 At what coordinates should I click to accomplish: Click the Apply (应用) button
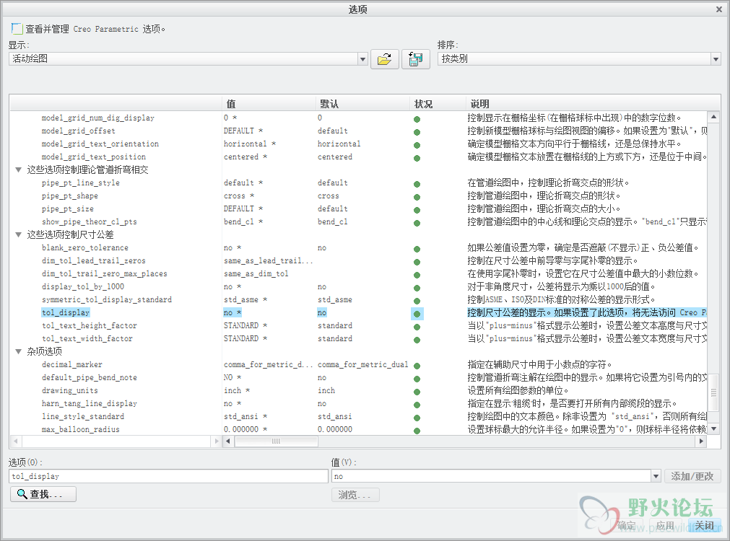point(665,526)
